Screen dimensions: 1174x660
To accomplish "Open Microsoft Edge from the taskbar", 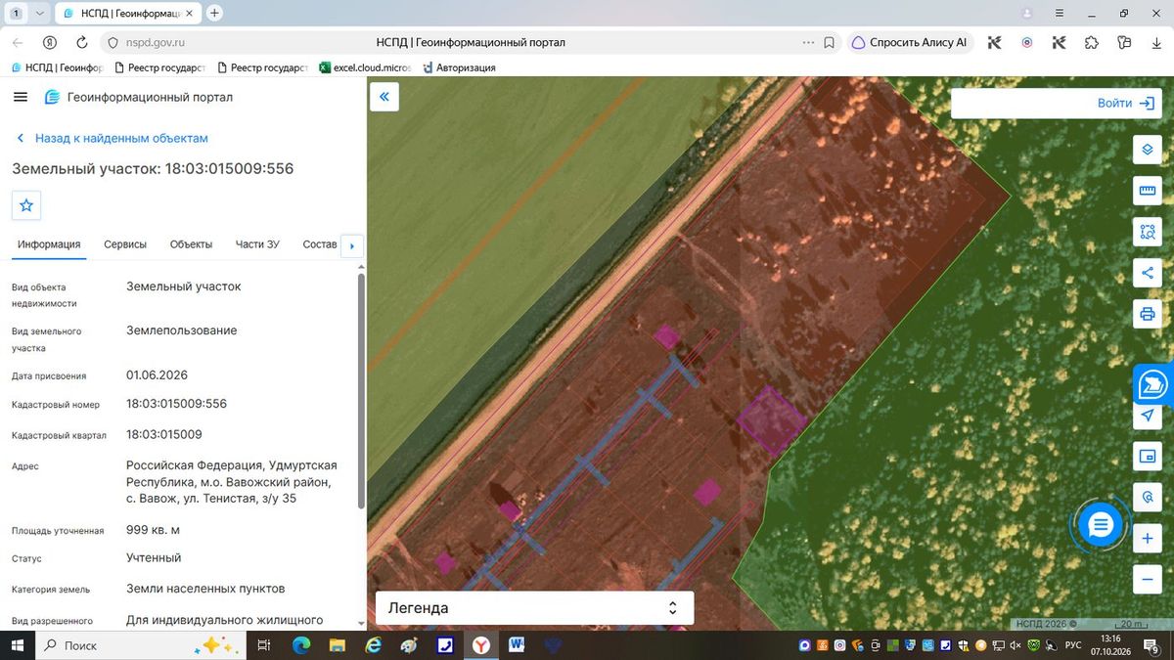I will (x=300, y=645).
